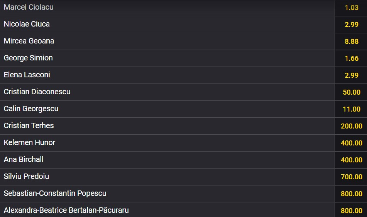Pick Alexandra-Beatrice Bertalan-Păcuraru's 800.00 odds

pos(351,211)
